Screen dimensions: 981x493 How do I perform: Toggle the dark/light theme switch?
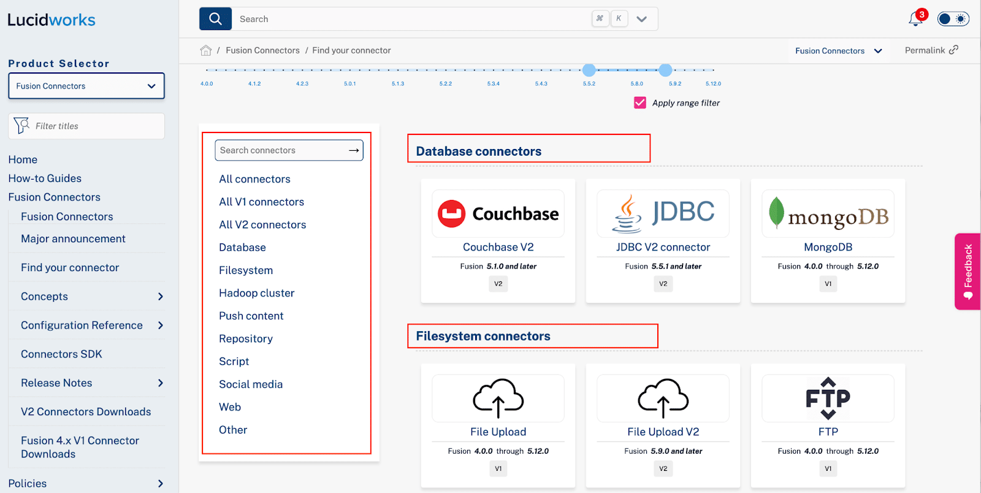pyautogui.click(x=953, y=19)
